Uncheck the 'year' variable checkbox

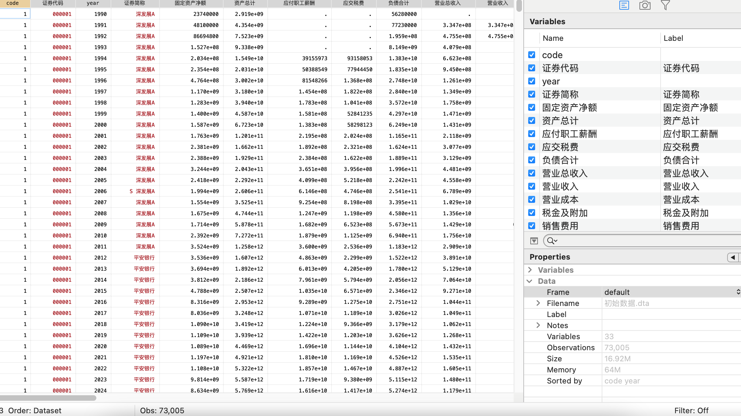tap(532, 81)
